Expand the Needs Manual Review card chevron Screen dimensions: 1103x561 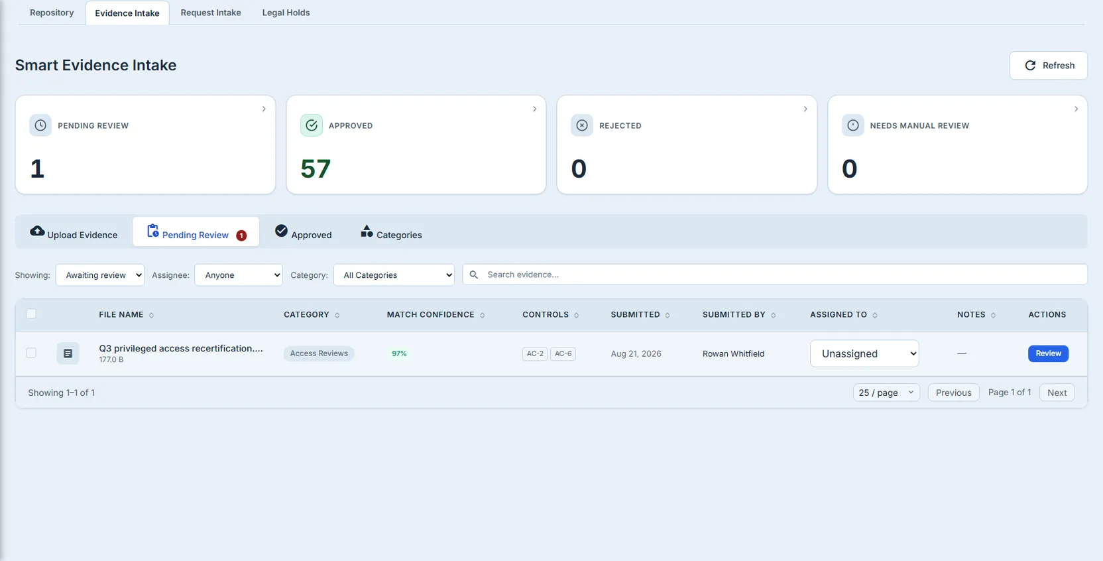pos(1076,109)
